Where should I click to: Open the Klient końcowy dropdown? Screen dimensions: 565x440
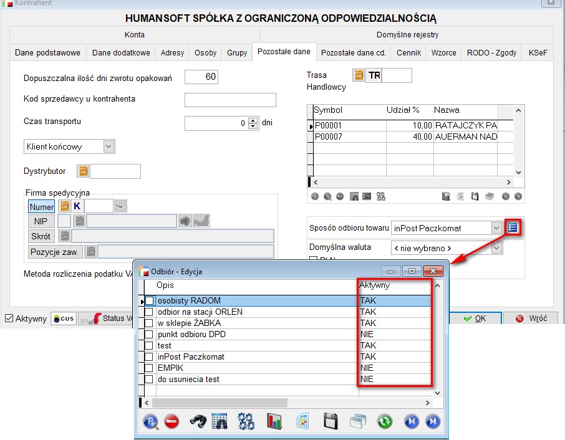click(x=109, y=146)
